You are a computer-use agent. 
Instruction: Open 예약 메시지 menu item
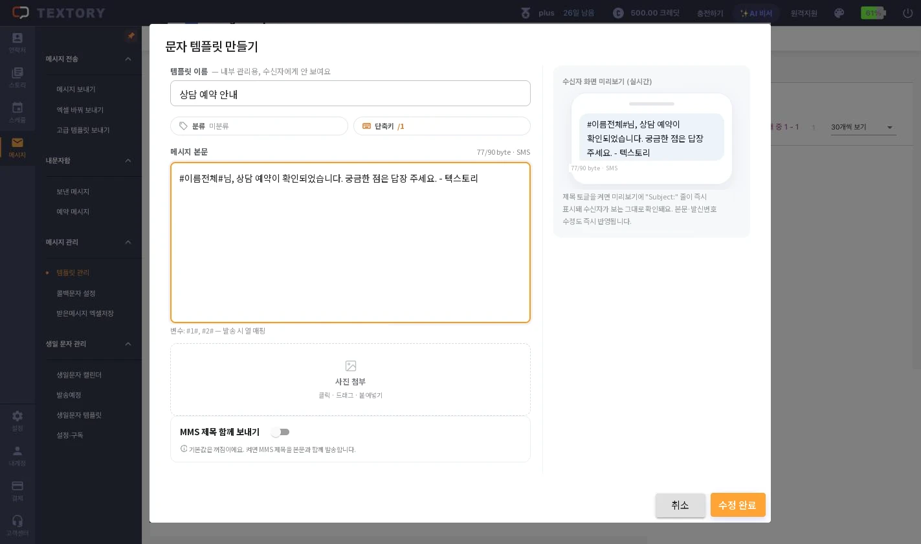tap(73, 212)
